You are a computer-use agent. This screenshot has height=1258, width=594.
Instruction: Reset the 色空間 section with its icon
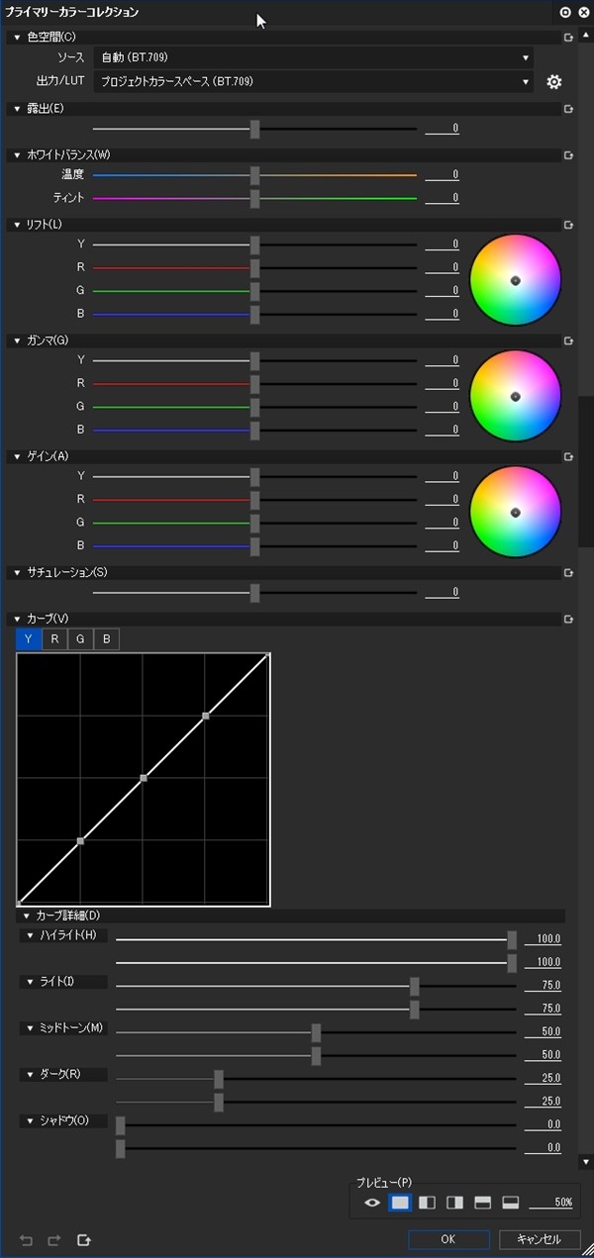568,38
